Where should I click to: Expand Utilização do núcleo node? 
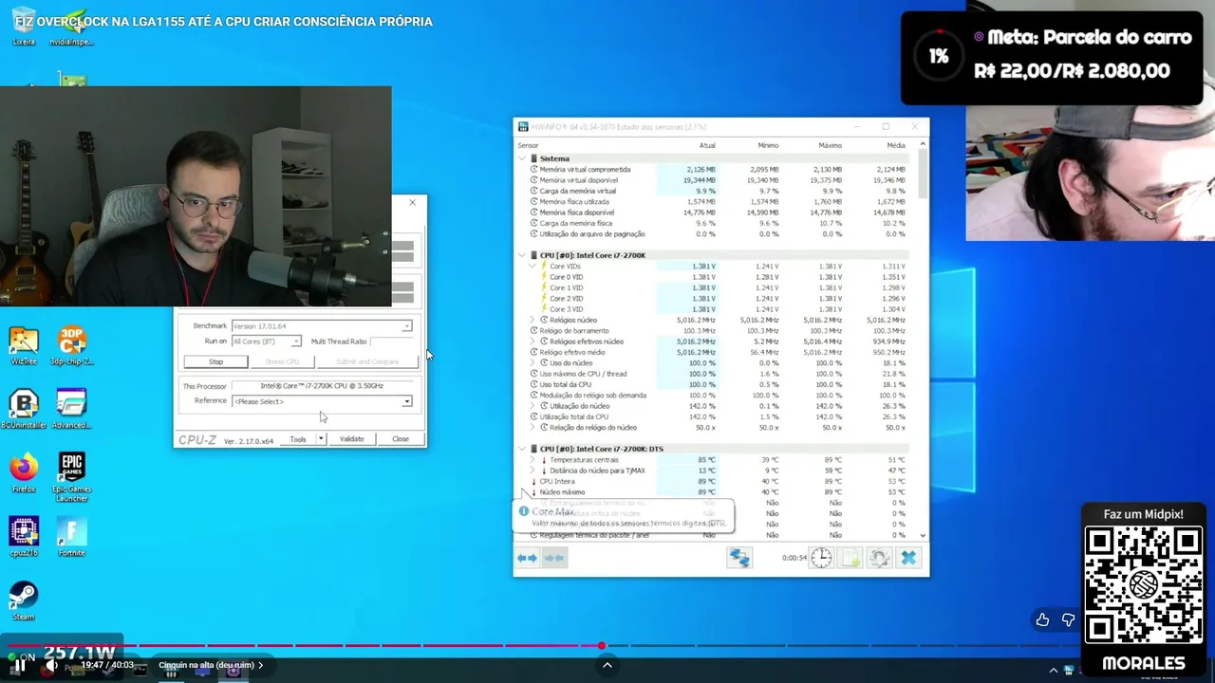click(x=533, y=406)
